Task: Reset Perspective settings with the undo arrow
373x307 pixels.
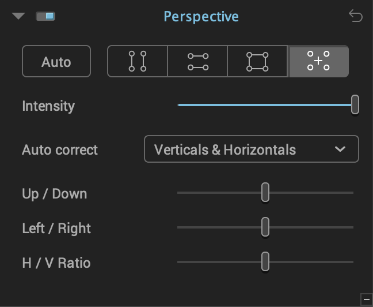Action: point(356,16)
